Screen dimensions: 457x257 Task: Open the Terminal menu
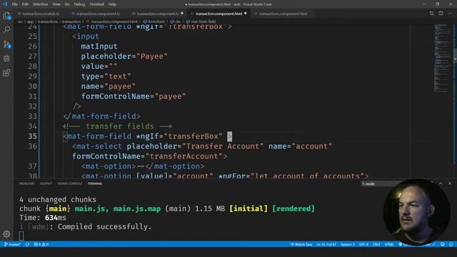point(96,4)
